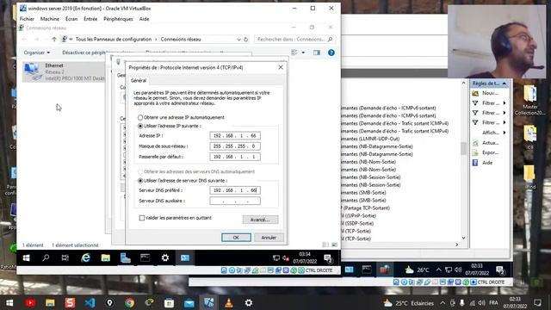Open the view options dropdown arrow
The height and width of the screenshot is (310, 551).
tap(303, 53)
